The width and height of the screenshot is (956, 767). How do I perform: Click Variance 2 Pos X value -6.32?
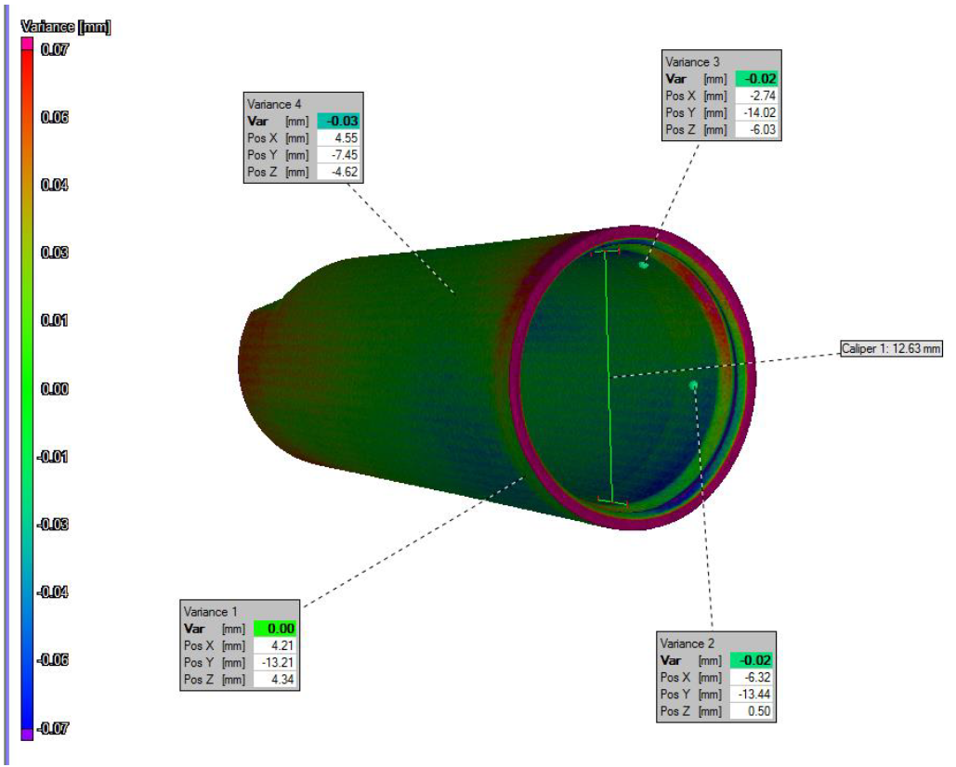(751, 677)
